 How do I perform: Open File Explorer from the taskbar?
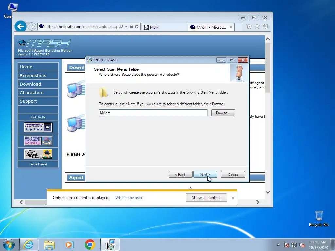[x=49, y=244]
